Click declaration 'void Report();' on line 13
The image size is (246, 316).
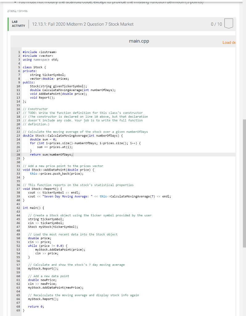coord(42,98)
